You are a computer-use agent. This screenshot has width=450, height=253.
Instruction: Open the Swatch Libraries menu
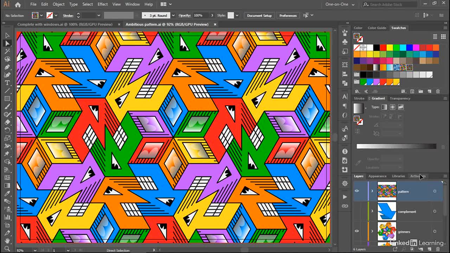click(357, 91)
